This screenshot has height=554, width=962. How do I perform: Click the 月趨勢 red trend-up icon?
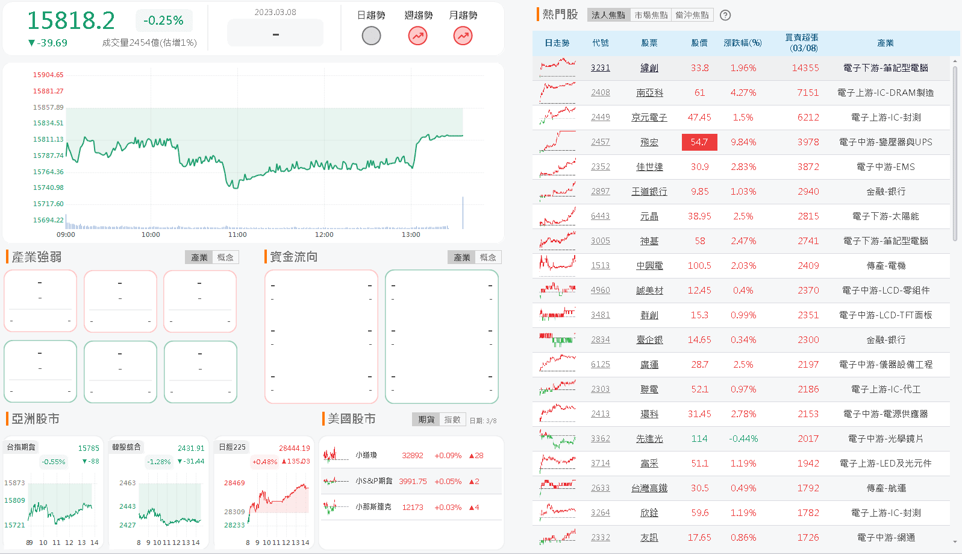click(x=463, y=36)
